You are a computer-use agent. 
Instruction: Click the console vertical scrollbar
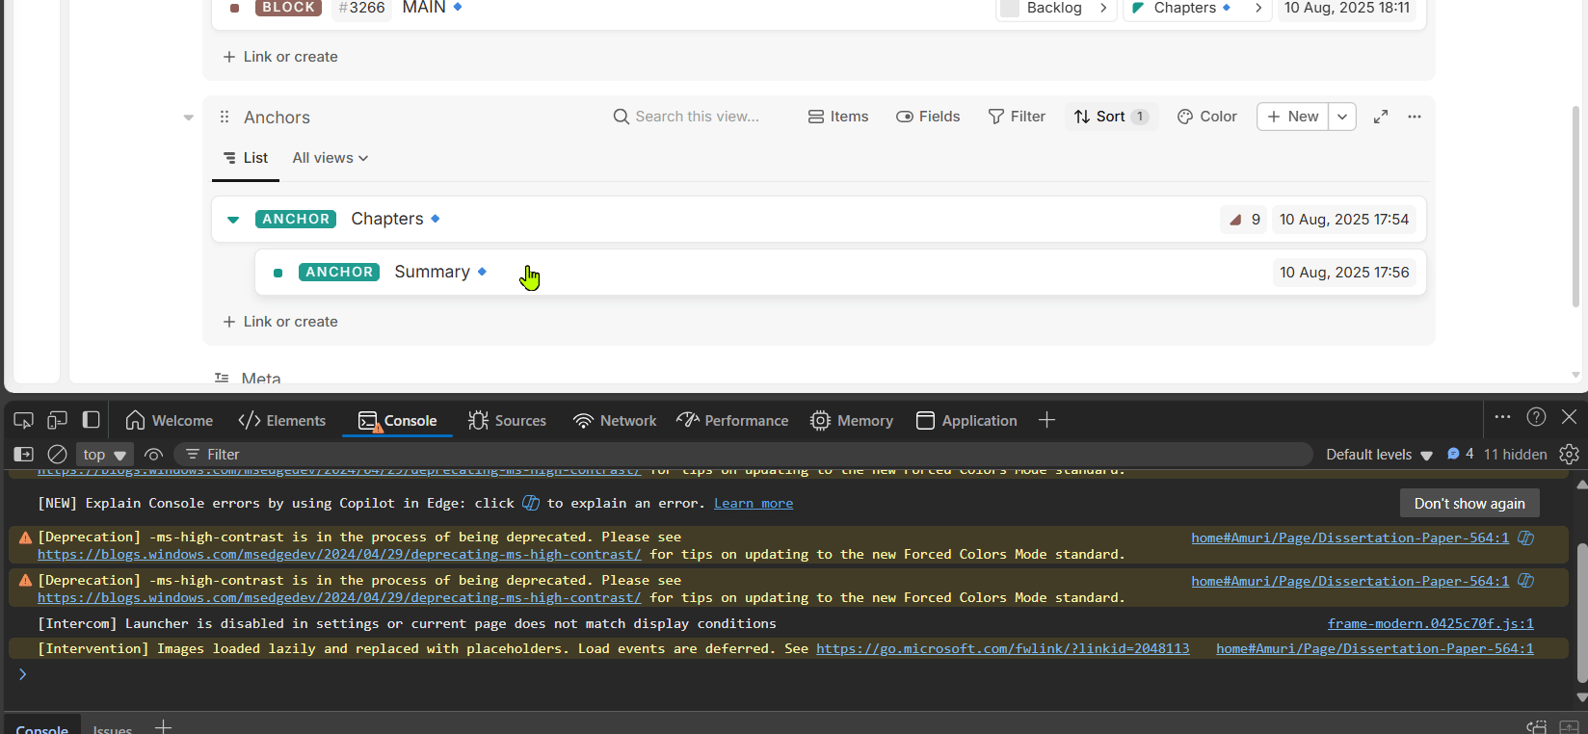click(1581, 612)
